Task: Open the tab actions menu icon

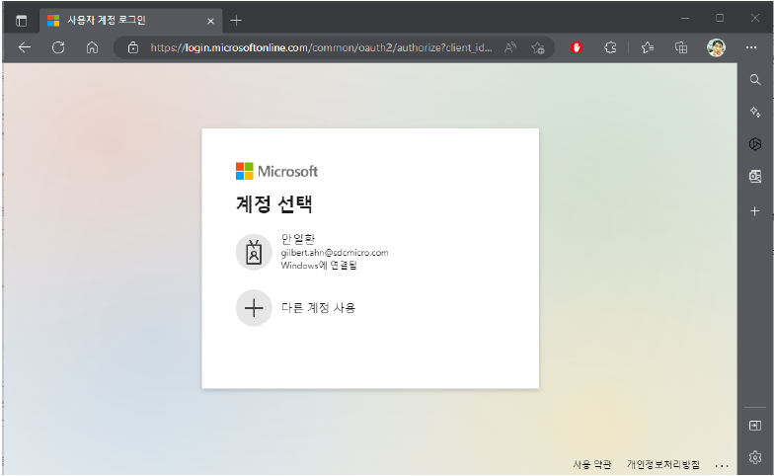Action: 21,20
